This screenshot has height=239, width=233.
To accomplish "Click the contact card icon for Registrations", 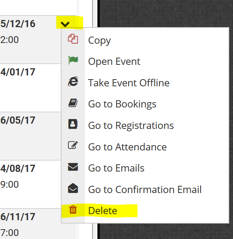I will pos(73,124).
